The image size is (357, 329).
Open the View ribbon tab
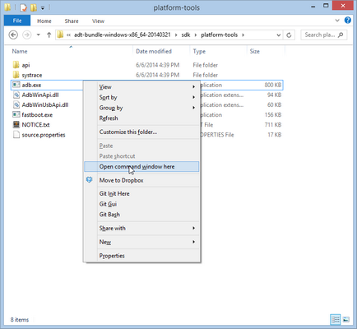pyautogui.click(x=98, y=21)
